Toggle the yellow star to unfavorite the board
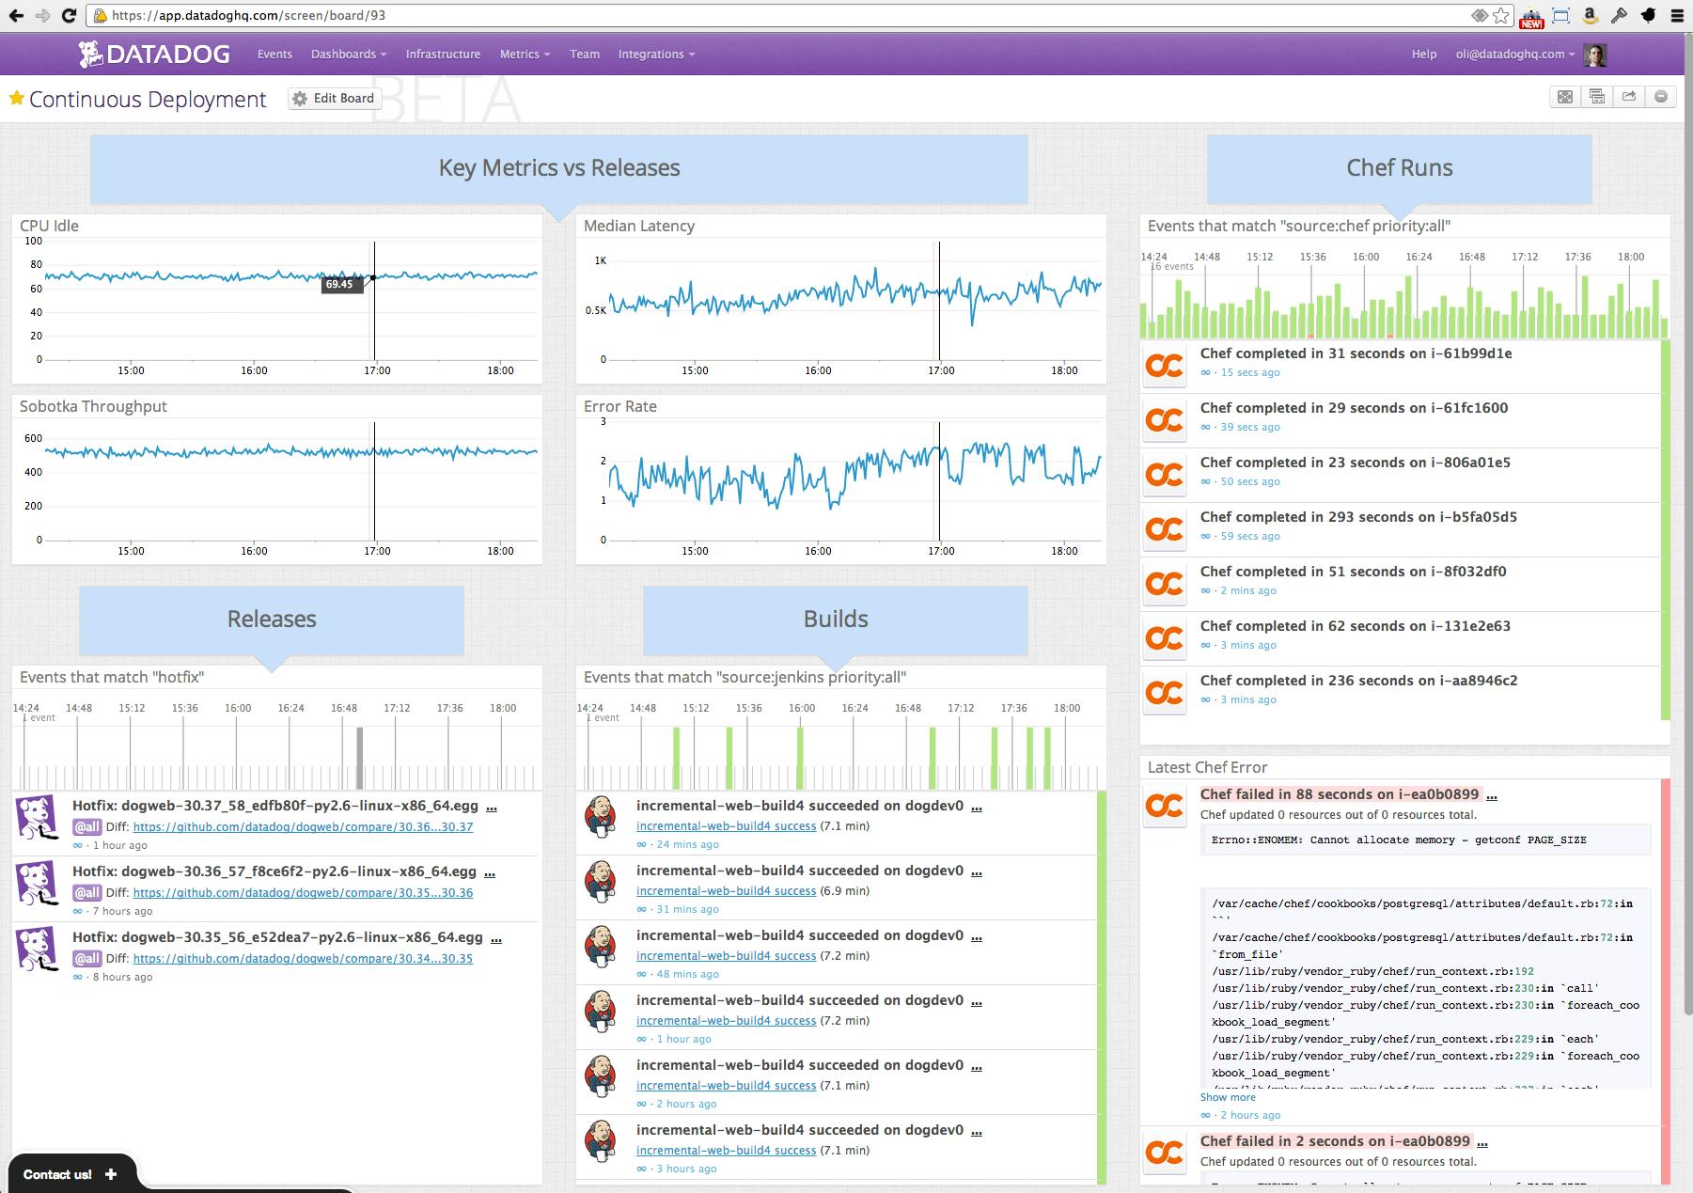The image size is (1693, 1193). coord(15,97)
